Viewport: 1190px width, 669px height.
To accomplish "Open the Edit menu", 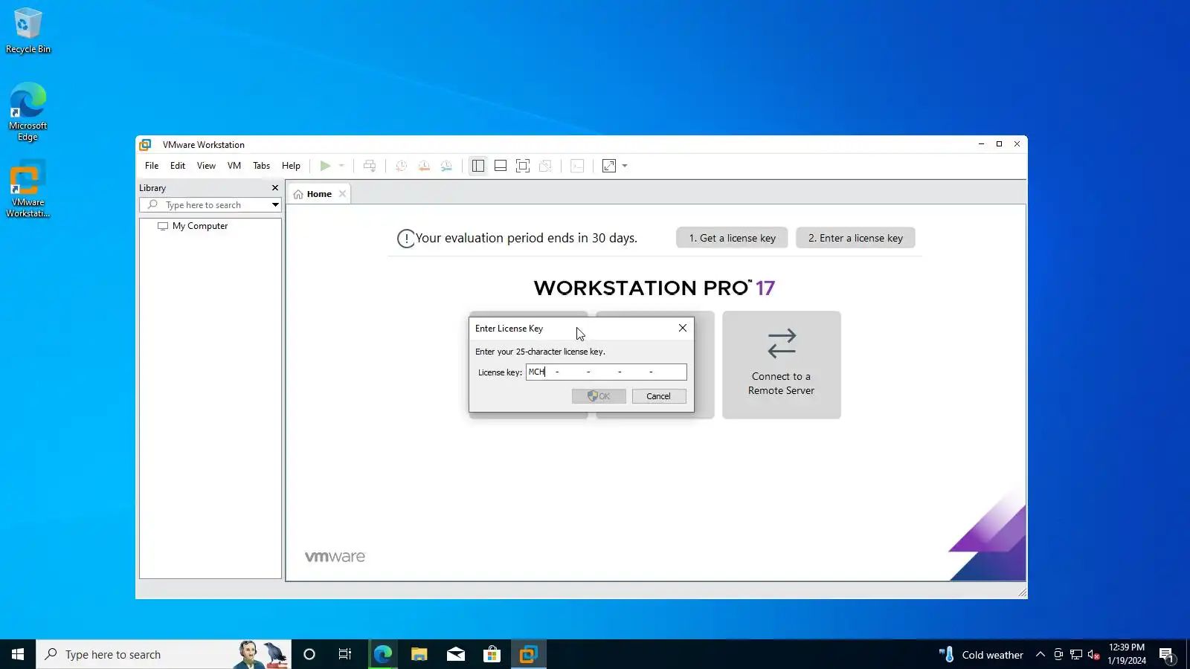I will 178,166.
